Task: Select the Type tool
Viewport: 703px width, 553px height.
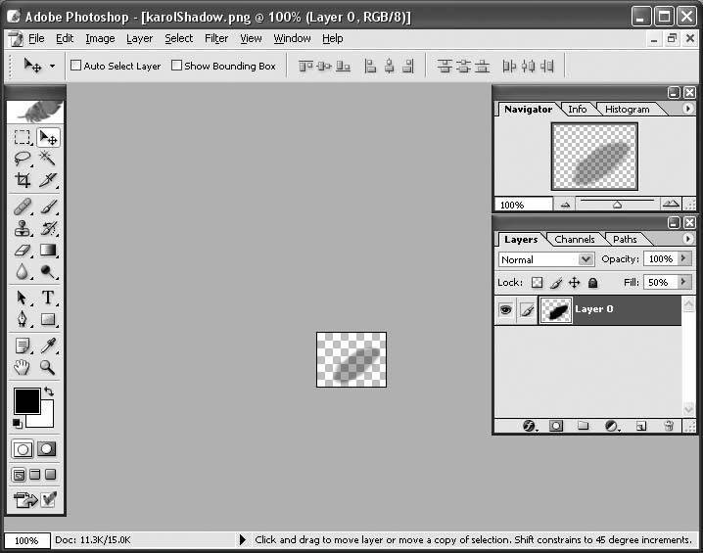Action: tap(48, 298)
